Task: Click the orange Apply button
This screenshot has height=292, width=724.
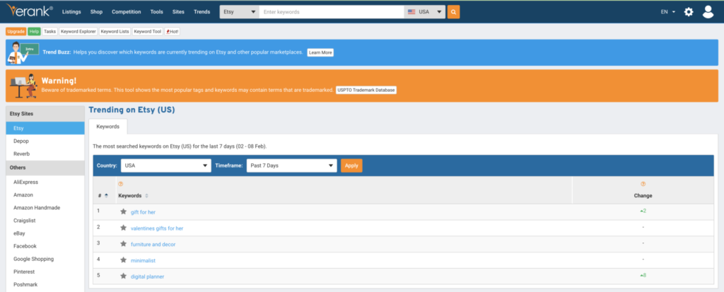Action: click(x=351, y=165)
